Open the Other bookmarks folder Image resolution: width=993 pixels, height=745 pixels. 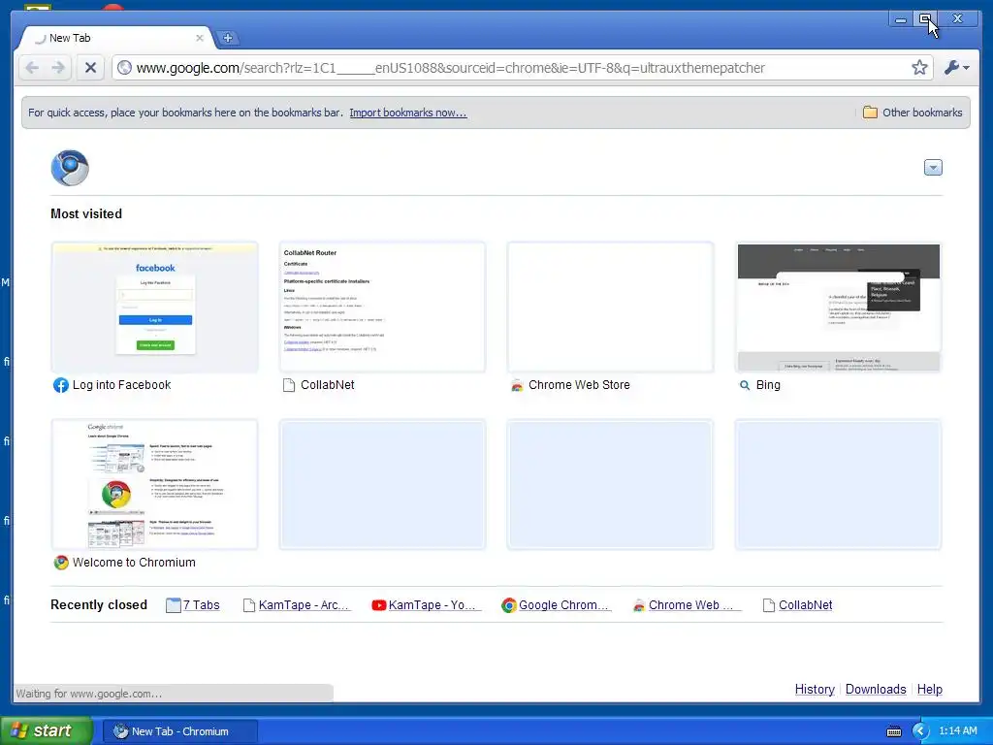(913, 113)
